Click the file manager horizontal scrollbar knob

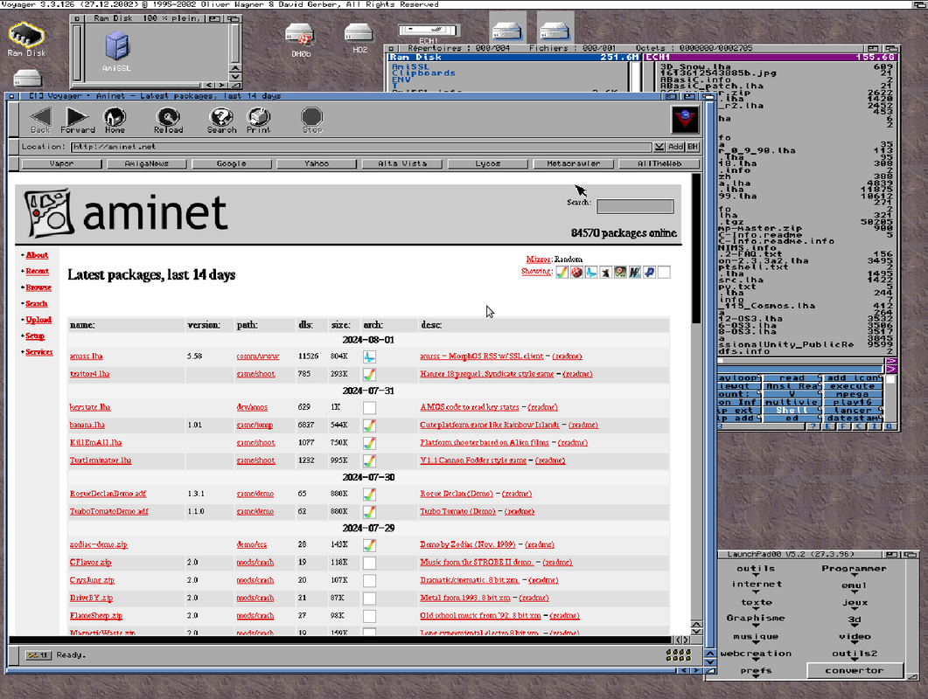721,360
